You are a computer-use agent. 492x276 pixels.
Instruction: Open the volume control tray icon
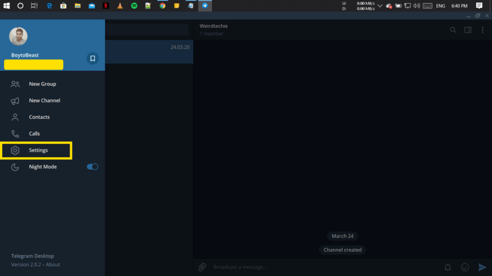click(417, 6)
